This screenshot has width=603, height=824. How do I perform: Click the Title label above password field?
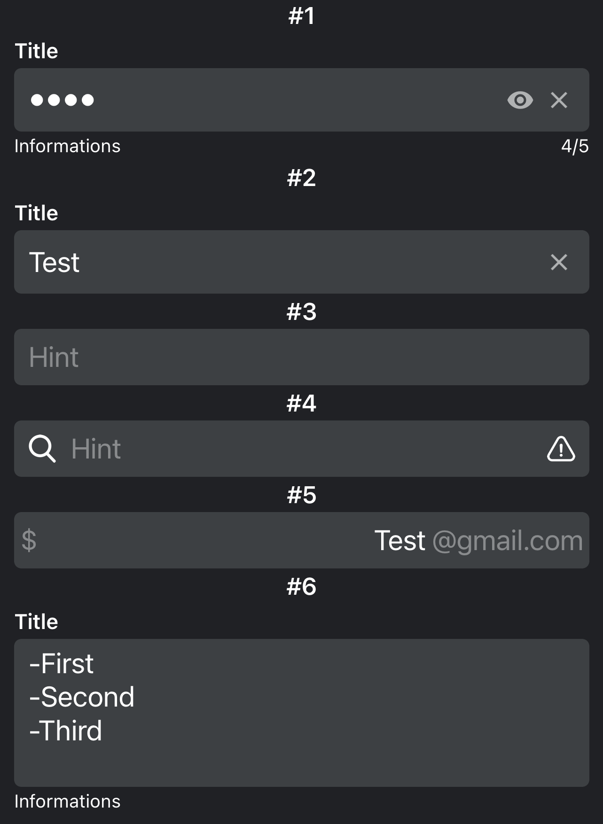pyautogui.click(x=37, y=51)
